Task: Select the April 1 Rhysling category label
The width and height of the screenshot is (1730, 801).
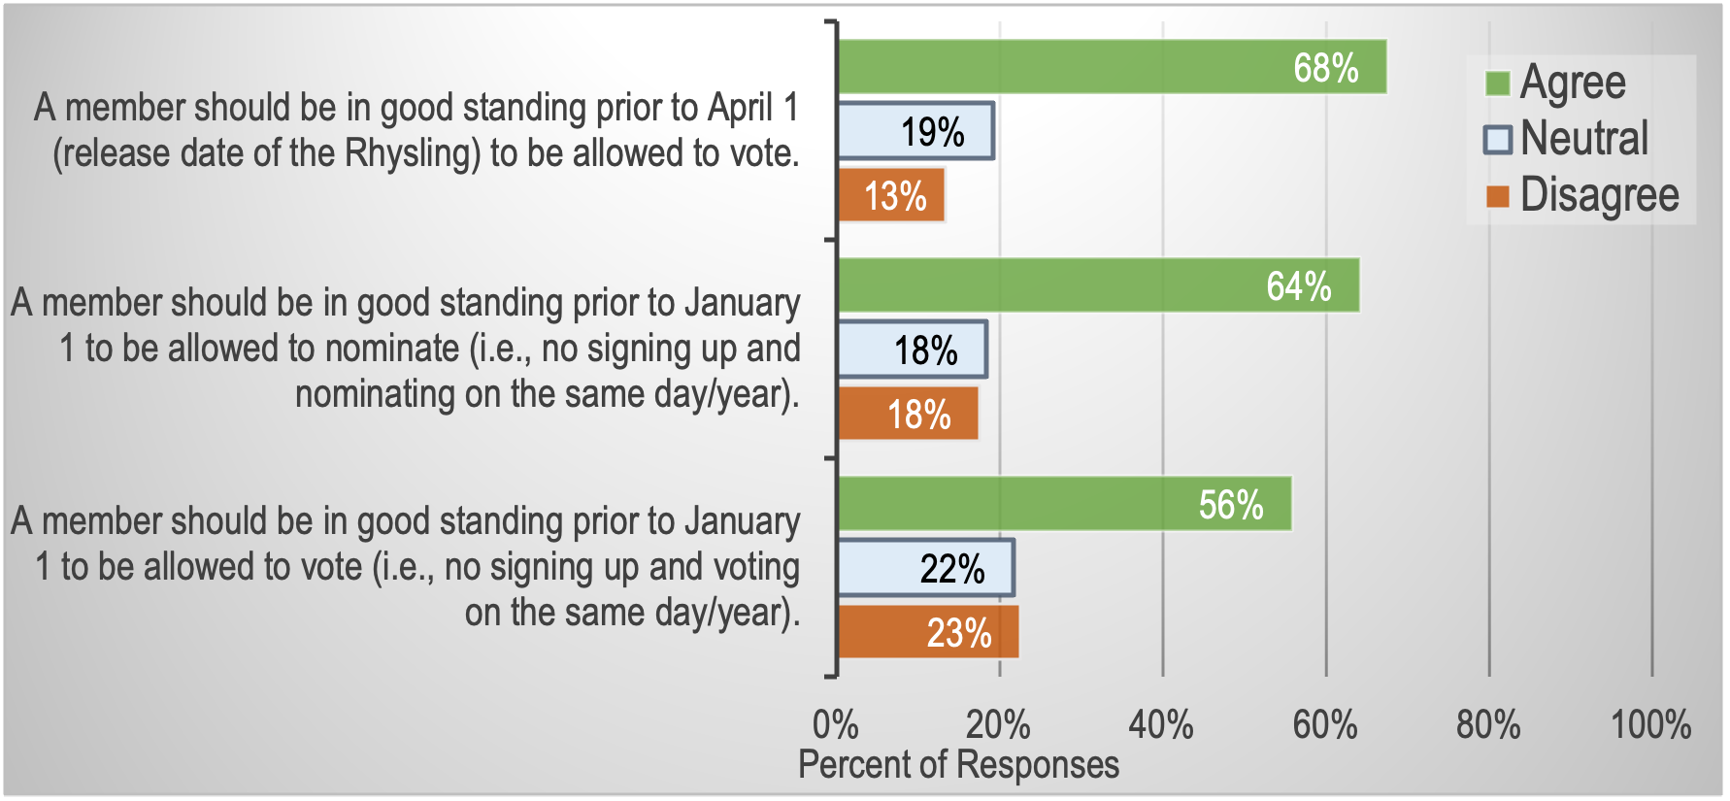Action: [417, 130]
